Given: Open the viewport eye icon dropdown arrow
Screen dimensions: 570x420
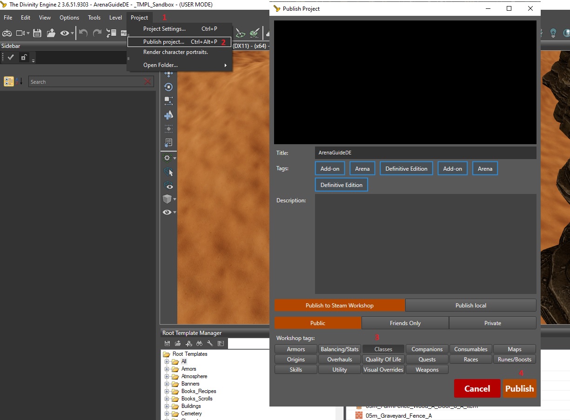Looking at the screenshot, I should click(x=174, y=213).
